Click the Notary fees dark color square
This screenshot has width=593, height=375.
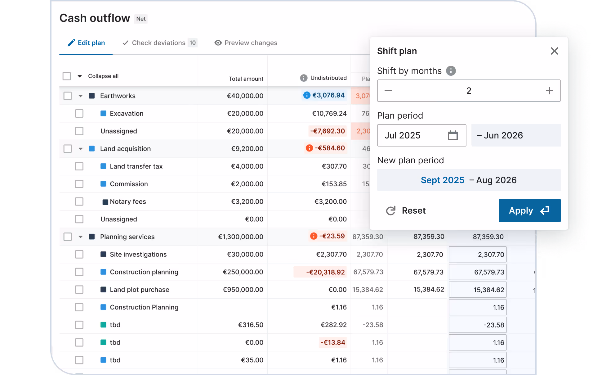[x=105, y=202]
